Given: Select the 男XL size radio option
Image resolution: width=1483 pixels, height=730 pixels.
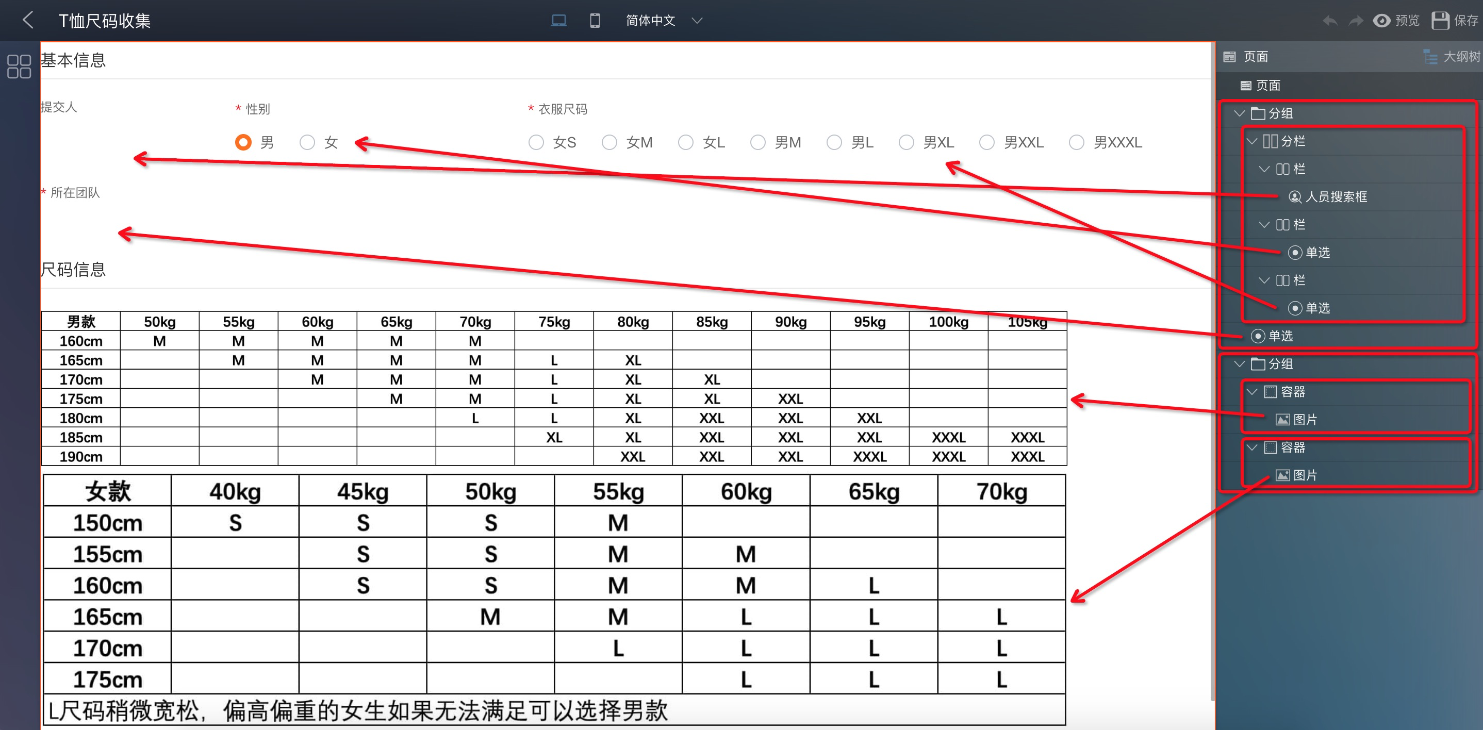Looking at the screenshot, I should [906, 142].
